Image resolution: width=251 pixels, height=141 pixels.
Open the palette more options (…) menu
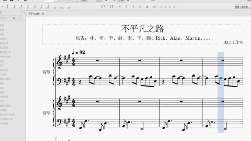(x=20, y=18)
